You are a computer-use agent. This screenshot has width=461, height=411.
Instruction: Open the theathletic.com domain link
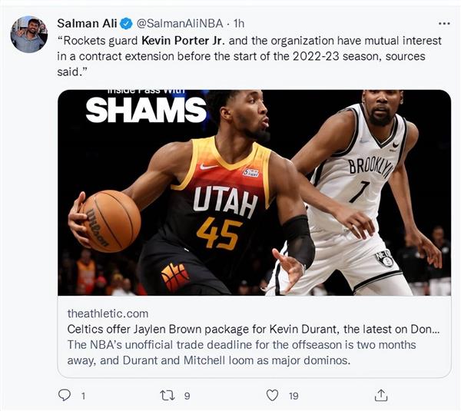pos(108,314)
